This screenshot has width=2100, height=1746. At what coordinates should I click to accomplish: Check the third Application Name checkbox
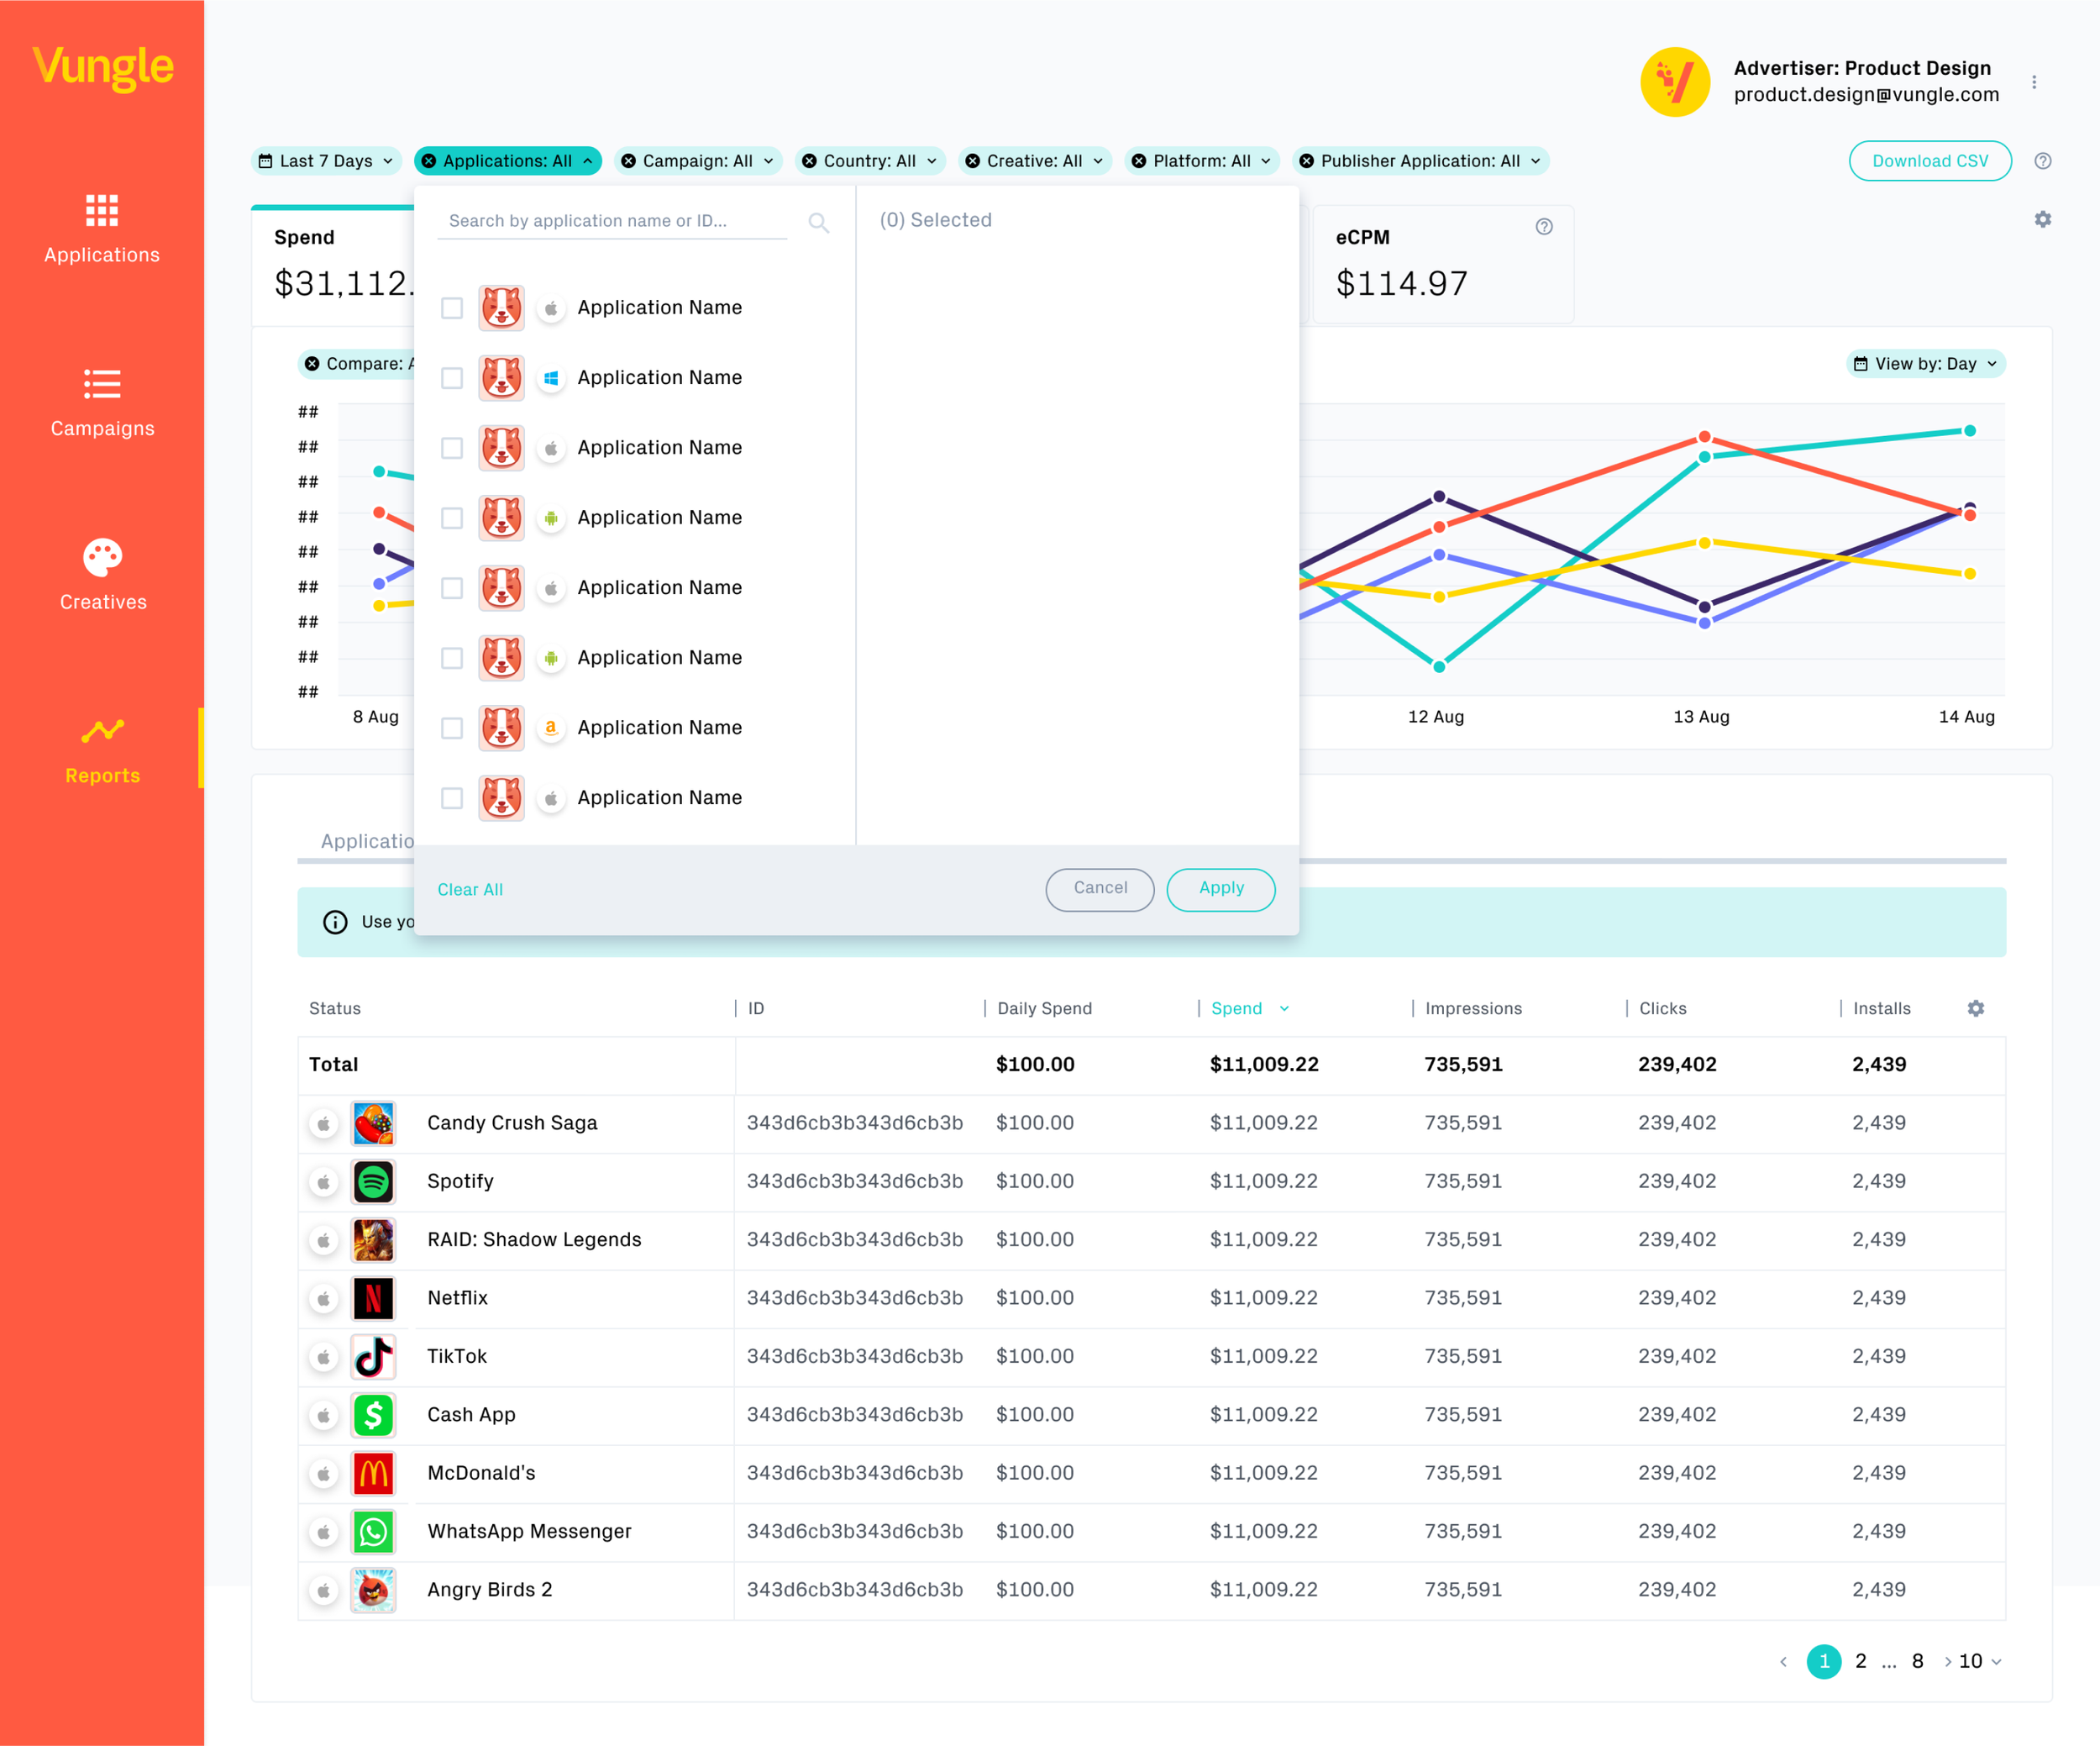click(452, 448)
